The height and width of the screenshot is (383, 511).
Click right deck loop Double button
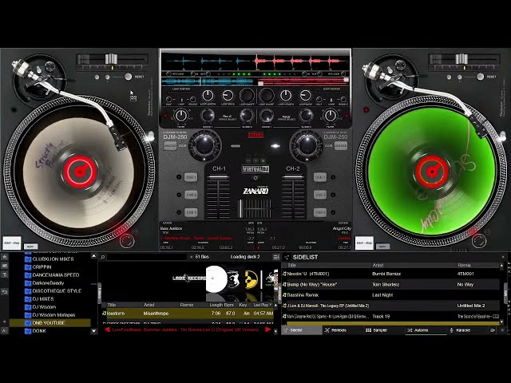pyautogui.click(x=343, y=99)
